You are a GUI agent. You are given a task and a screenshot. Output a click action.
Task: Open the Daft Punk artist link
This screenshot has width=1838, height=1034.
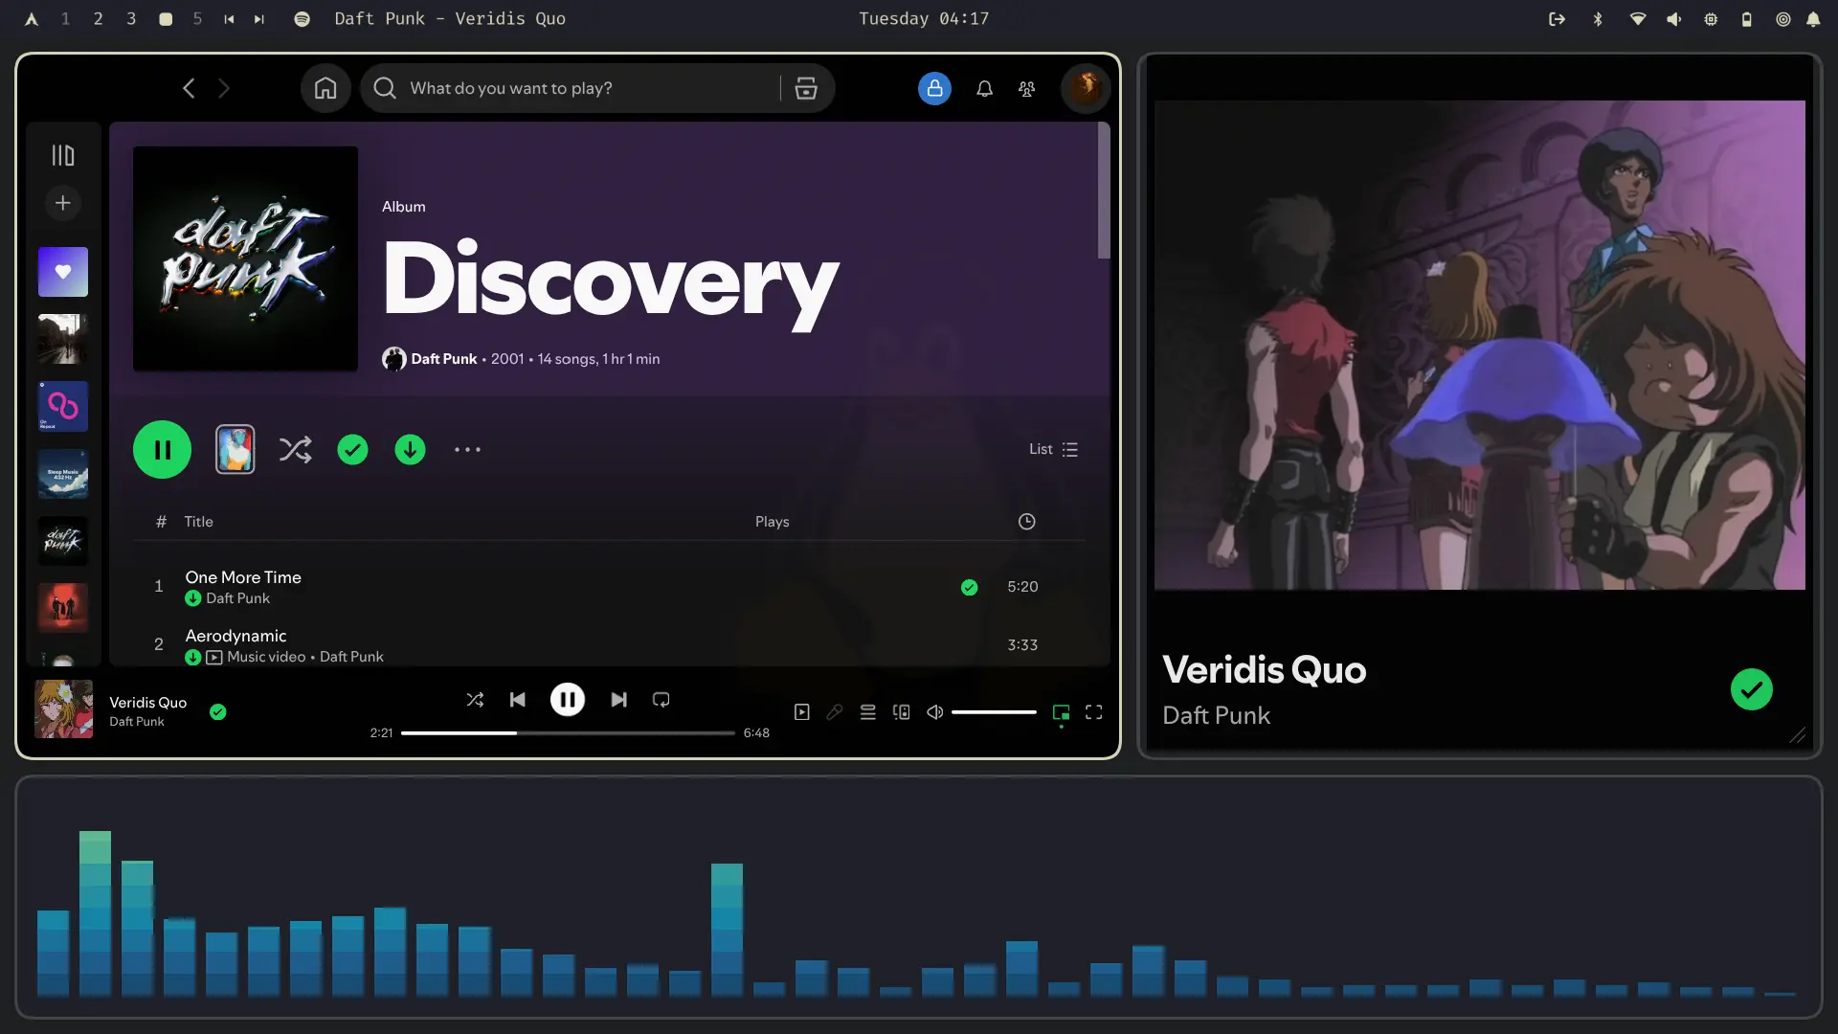[x=443, y=359]
